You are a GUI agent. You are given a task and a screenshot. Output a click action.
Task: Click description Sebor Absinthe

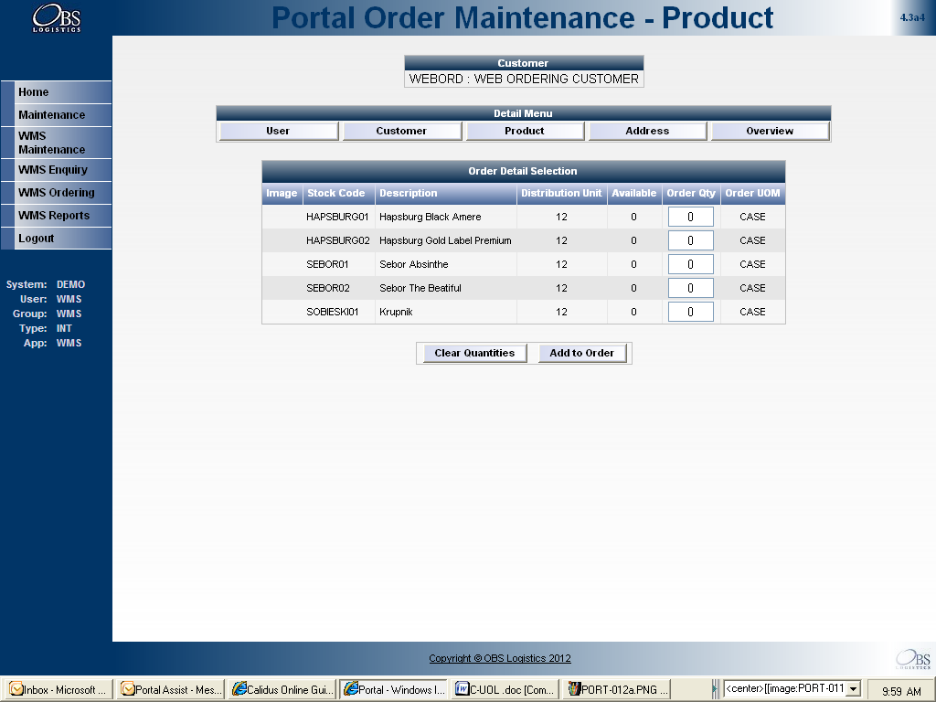pos(414,264)
